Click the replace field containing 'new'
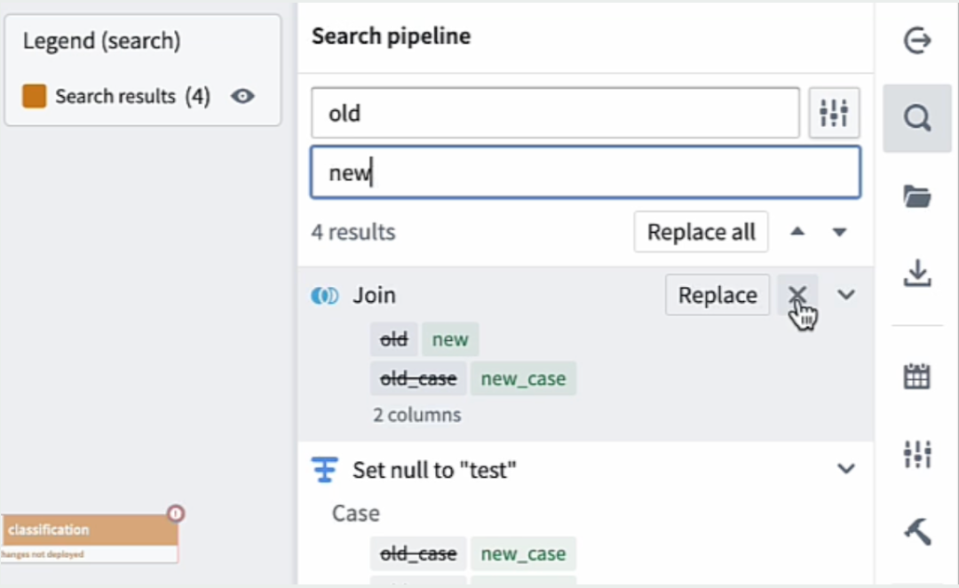 coord(585,172)
